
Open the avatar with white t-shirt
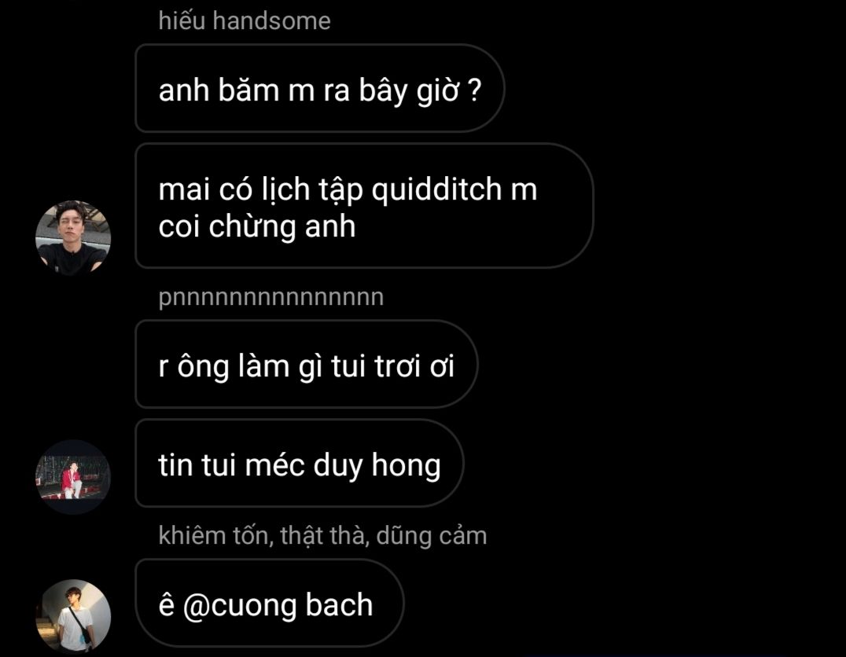pyautogui.click(x=73, y=617)
